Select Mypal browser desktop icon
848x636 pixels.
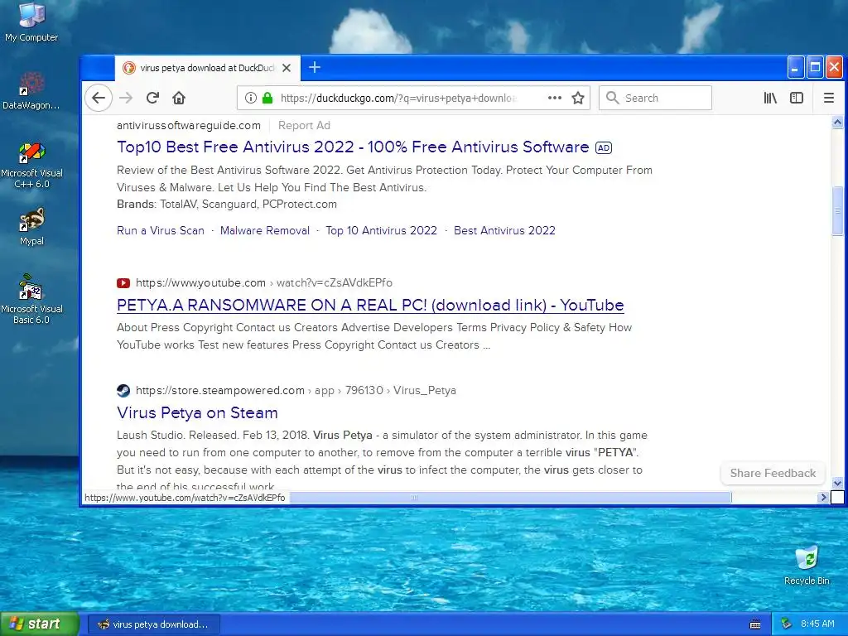[x=31, y=227]
